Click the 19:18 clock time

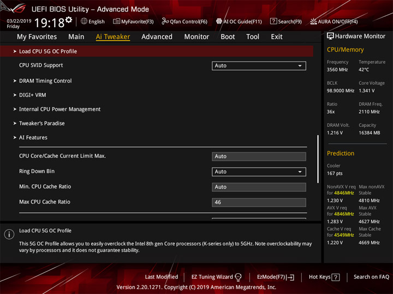click(x=49, y=23)
